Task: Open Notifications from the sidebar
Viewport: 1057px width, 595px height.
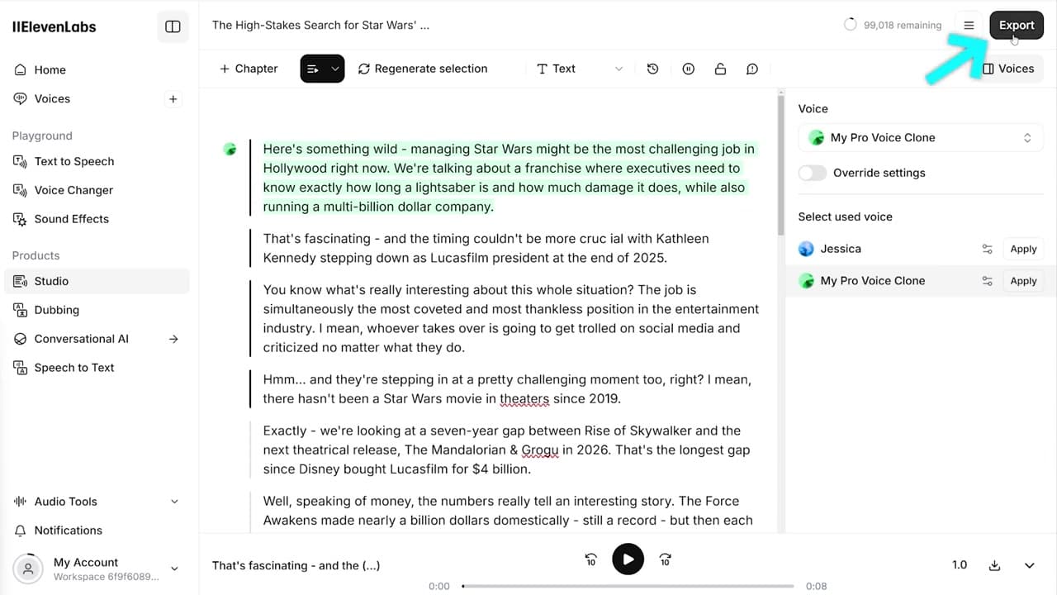Action: coord(68,531)
